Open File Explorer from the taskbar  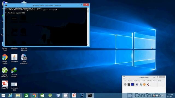[x=18, y=96]
